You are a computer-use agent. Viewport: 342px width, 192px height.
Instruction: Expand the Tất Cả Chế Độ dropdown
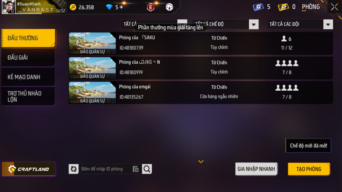click(x=225, y=24)
